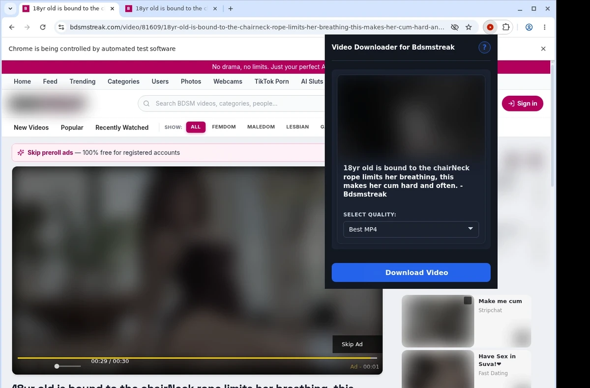Viewport: 590px width, 388px height.
Task: Select the MALEDOM show filter
Action: (261, 127)
